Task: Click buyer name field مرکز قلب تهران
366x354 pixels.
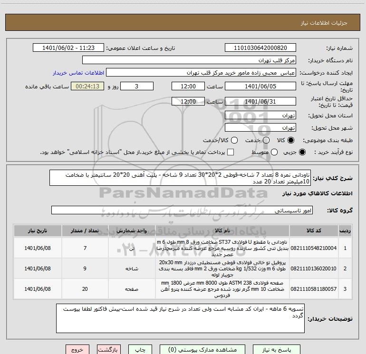Action: [189, 60]
